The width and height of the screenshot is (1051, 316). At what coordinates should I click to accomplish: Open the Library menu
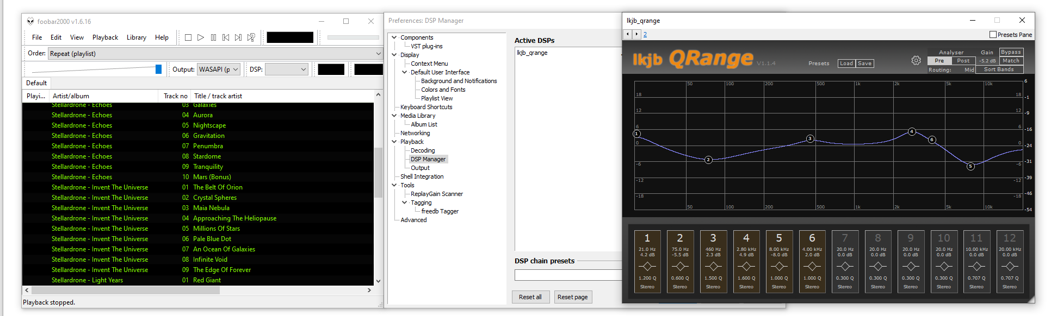[x=137, y=37]
